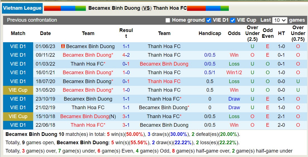308x157 pixels.
Task: Click the Becamex Binh Duong team flag icon
Action: coord(63,46)
